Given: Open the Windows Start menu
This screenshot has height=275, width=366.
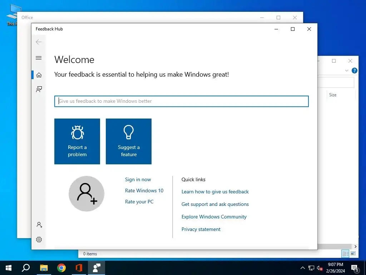Looking at the screenshot, I should (x=9, y=268).
